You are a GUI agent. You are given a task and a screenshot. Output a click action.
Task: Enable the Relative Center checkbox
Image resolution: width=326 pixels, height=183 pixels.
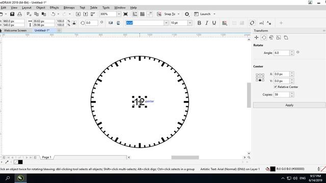275,87
